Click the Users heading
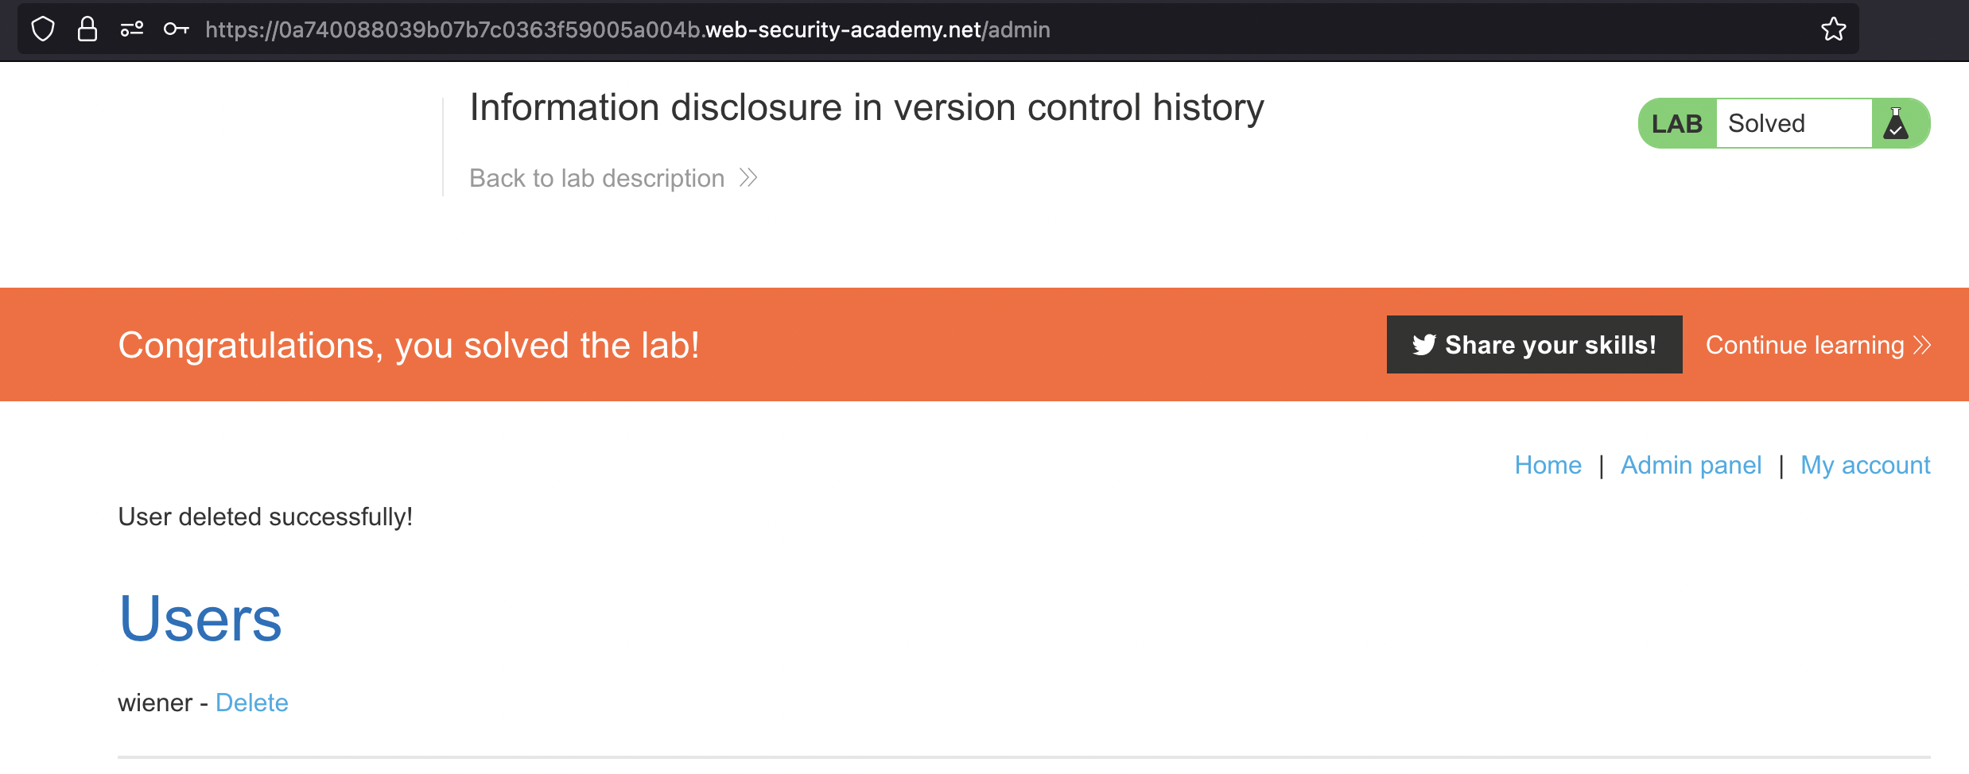The width and height of the screenshot is (1969, 774). point(200,619)
